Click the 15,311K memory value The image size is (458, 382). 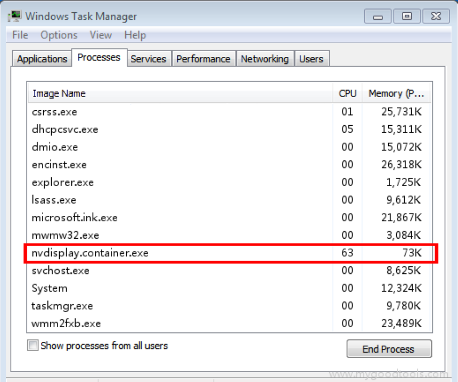[402, 129]
